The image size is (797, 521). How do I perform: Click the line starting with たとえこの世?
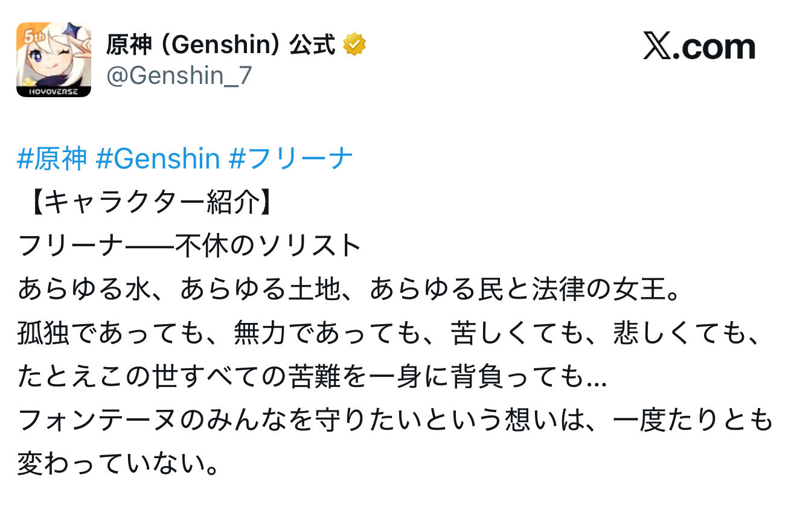tap(312, 377)
